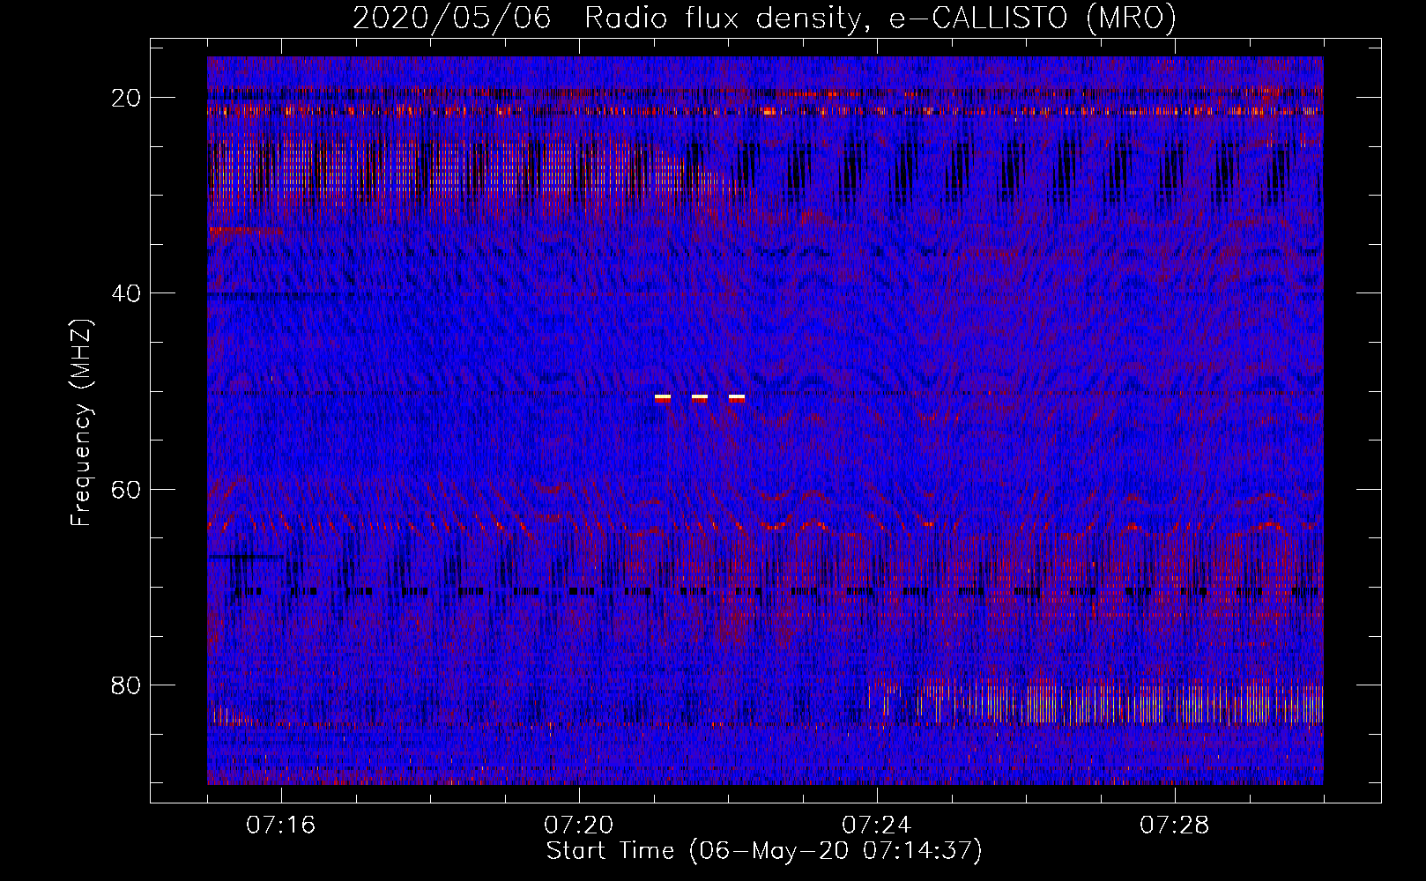
Task: Click the 20 MHz frequency tick label
Action: 126,98
